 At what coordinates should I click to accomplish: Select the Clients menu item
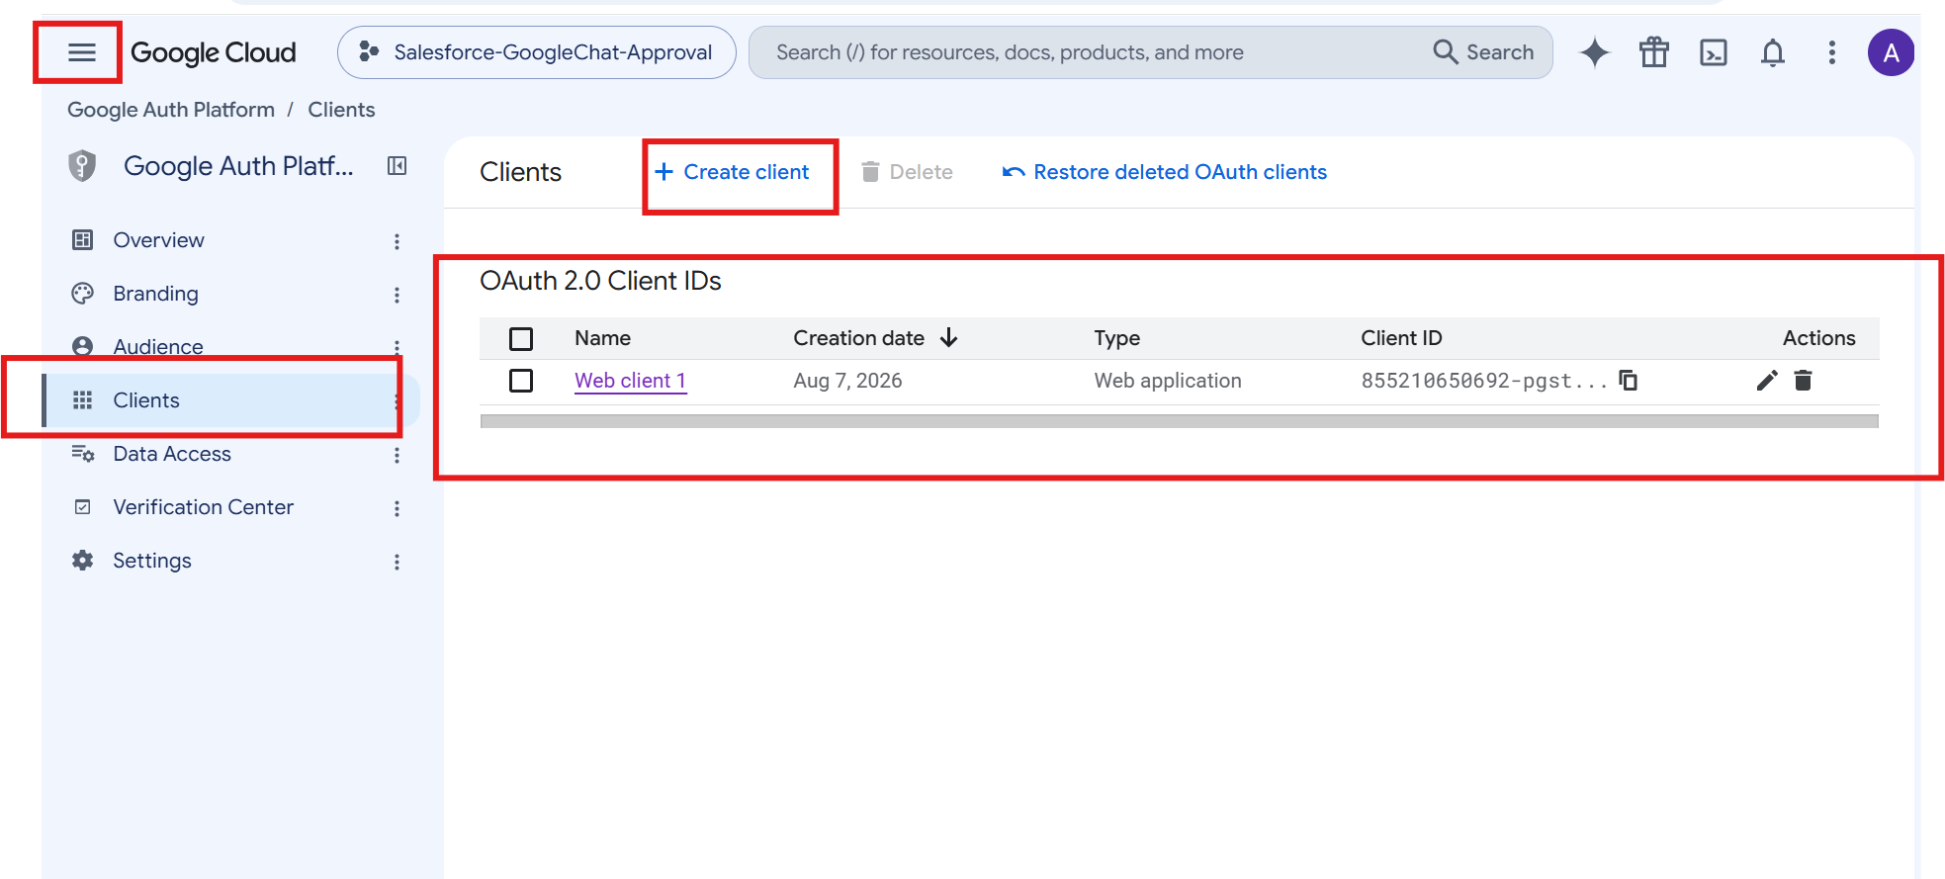[231, 400]
